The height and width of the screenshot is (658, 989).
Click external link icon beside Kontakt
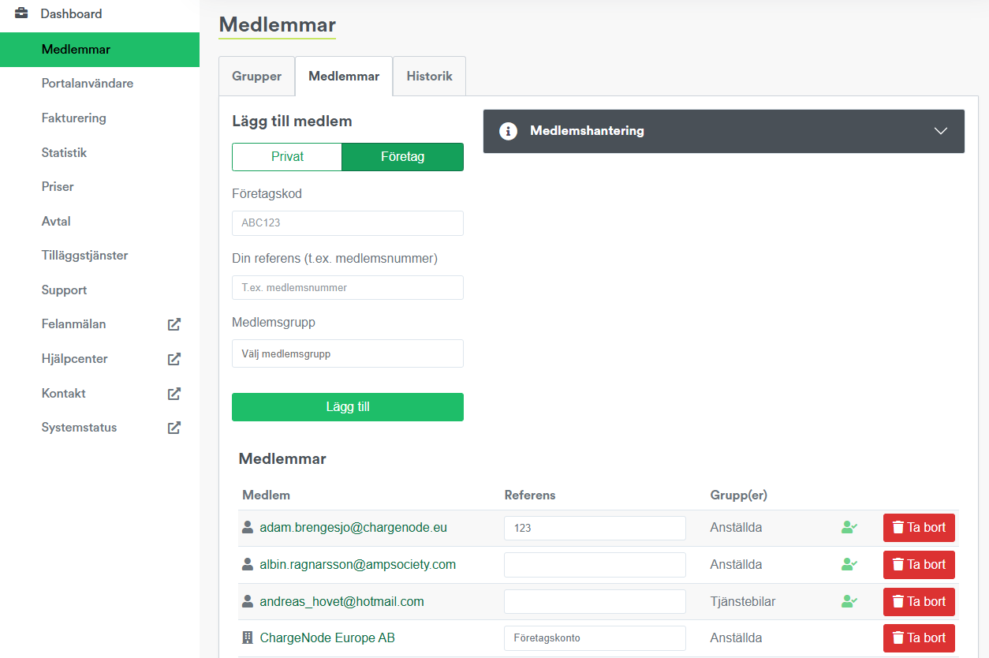(174, 393)
